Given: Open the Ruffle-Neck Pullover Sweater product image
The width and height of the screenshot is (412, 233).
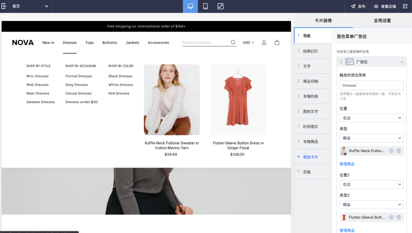Looking at the screenshot, I should [172, 100].
